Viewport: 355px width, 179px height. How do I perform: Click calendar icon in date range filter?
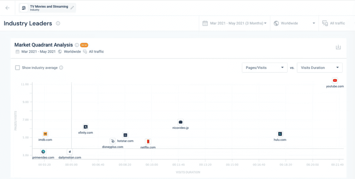click(205, 23)
